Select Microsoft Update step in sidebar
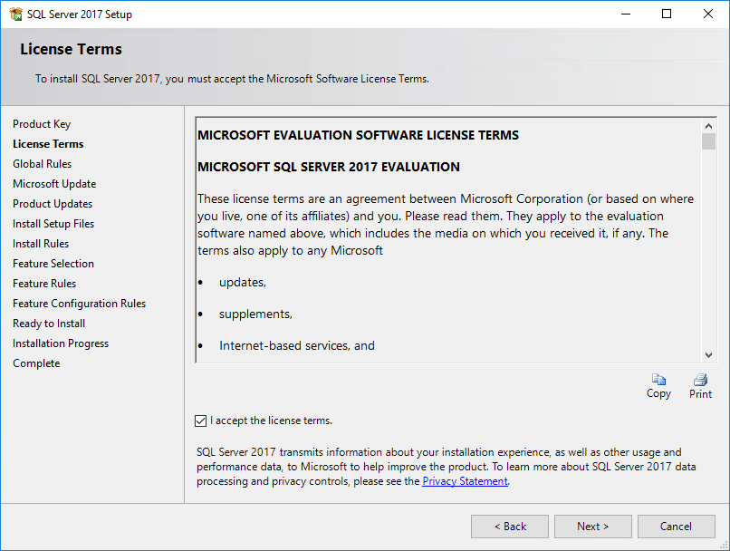 click(x=54, y=184)
